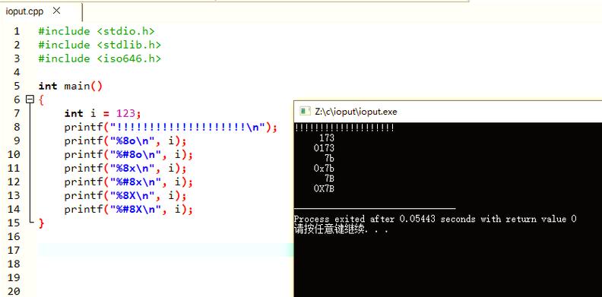Click the console output 0x7b
Screen dimensions: 602x297
pos(324,168)
